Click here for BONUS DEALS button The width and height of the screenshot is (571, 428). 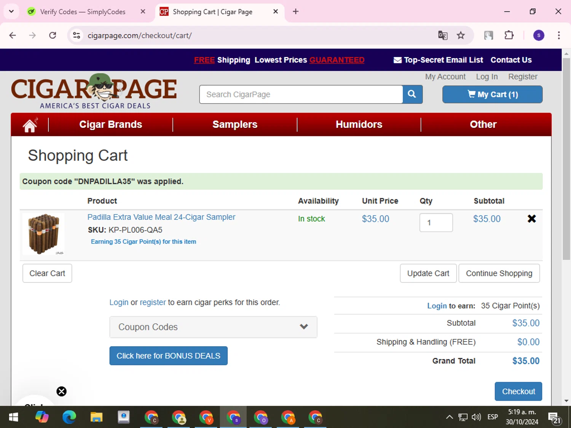coord(168,356)
